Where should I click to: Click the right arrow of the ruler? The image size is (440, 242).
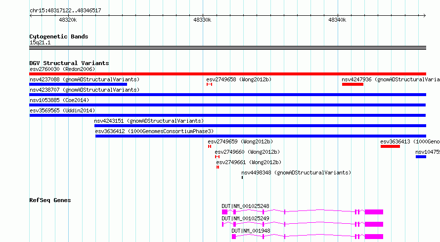click(425, 15)
